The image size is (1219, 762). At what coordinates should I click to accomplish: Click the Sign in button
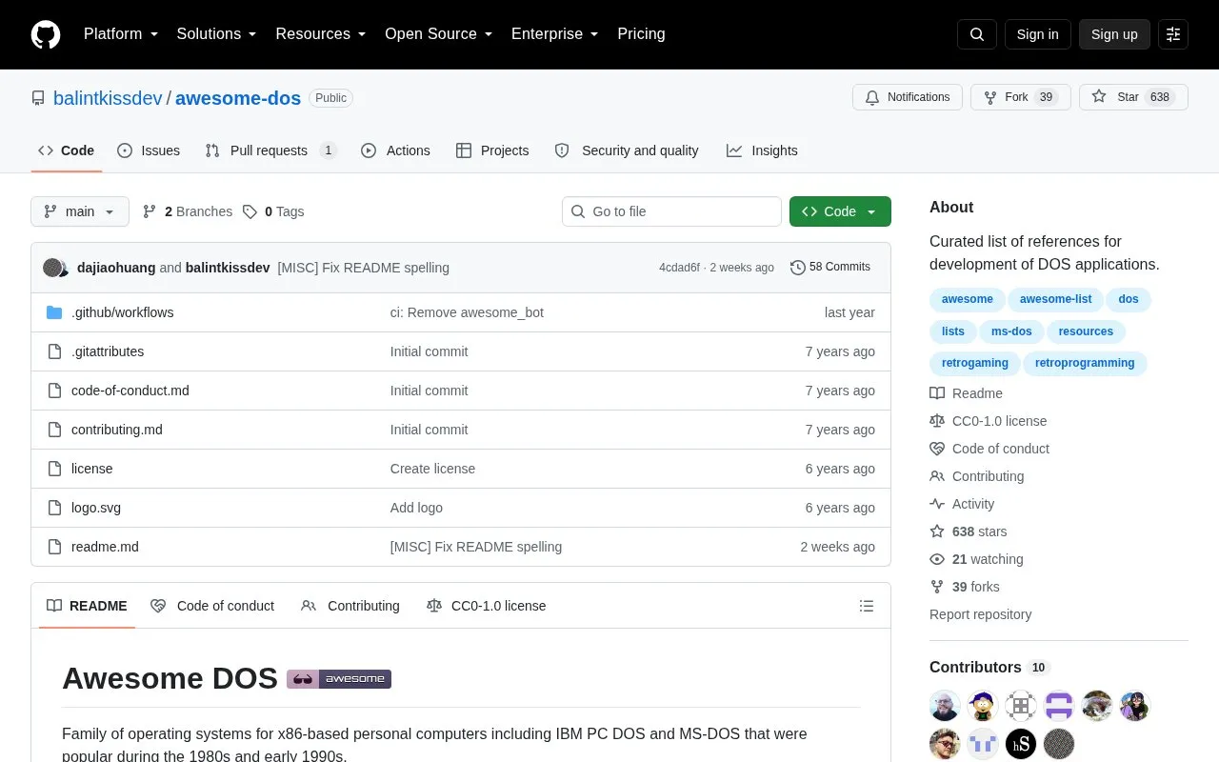click(x=1037, y=34)
